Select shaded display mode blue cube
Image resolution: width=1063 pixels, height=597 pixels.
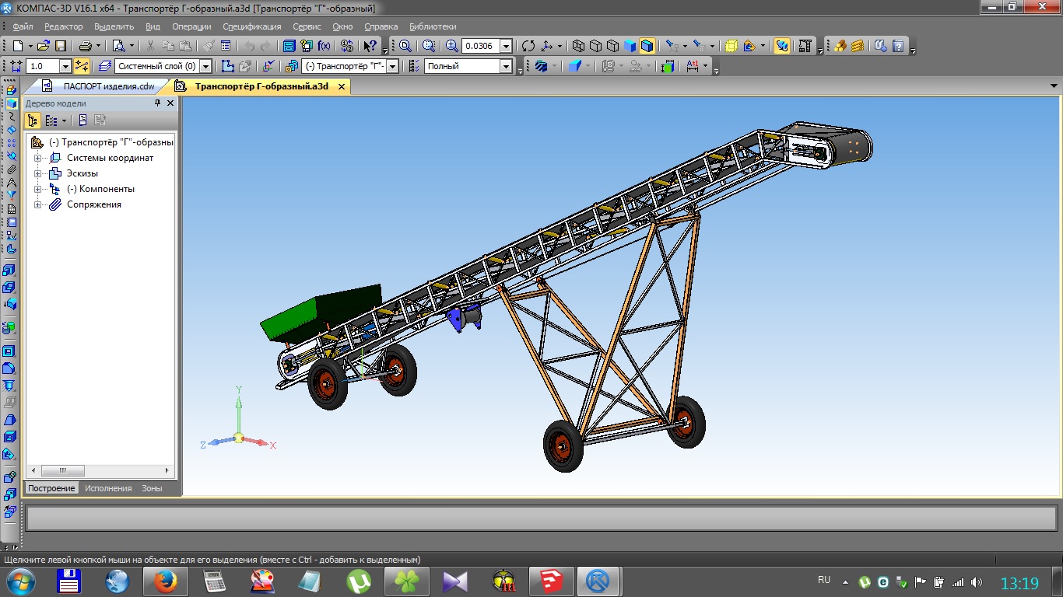630,46
